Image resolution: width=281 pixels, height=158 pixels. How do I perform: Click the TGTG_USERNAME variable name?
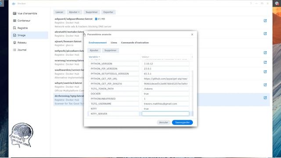point(114,104)
